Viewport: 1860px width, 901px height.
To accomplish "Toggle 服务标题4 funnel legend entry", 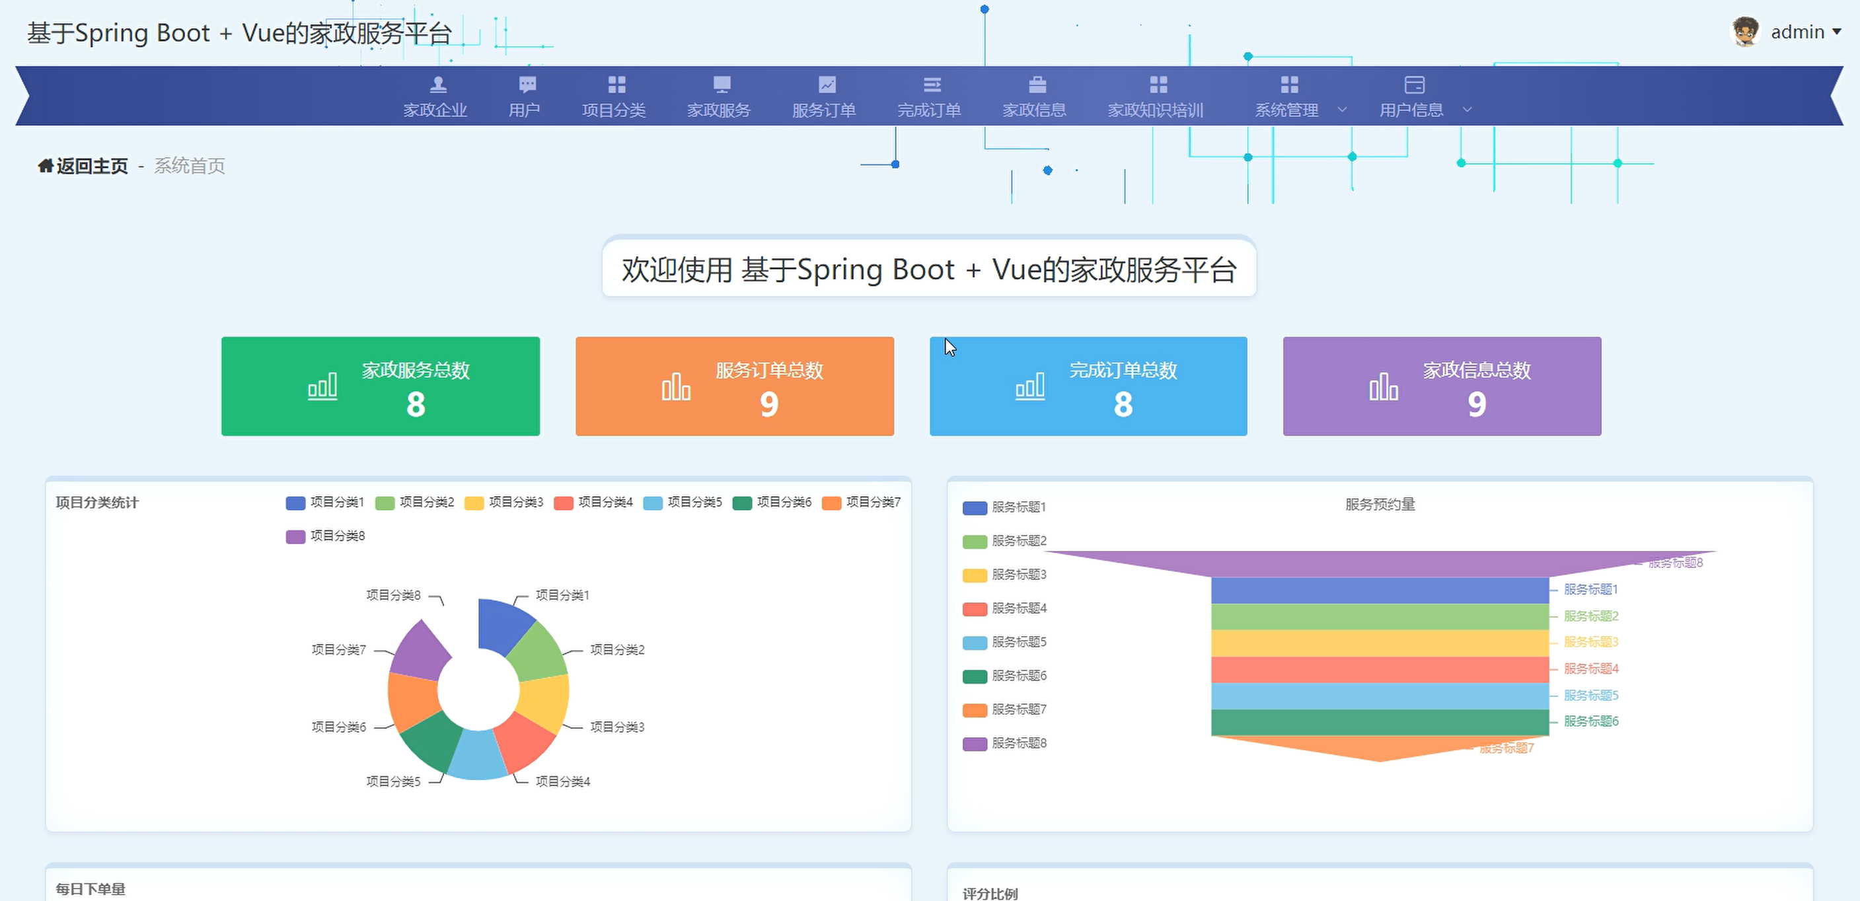I will click(x=1004, y=608).
